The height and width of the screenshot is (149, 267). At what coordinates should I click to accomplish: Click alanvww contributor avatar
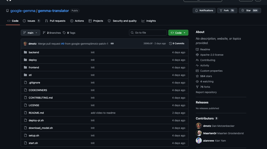pos(199,140)
